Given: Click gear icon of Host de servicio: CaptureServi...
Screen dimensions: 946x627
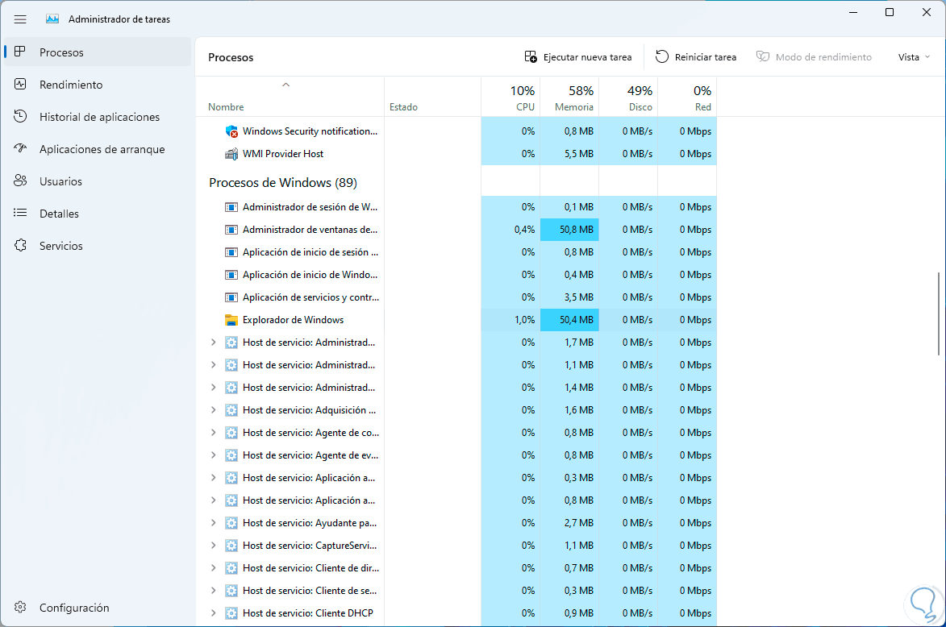Looking at the screenshot, I should click(x=231, y=546).
